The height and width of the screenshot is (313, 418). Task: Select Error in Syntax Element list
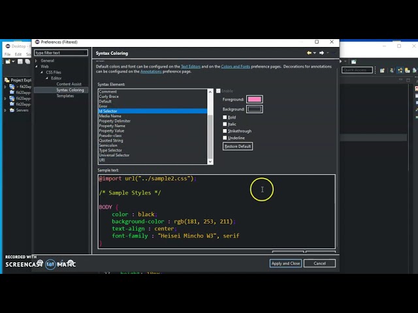[x=153, y=106]
